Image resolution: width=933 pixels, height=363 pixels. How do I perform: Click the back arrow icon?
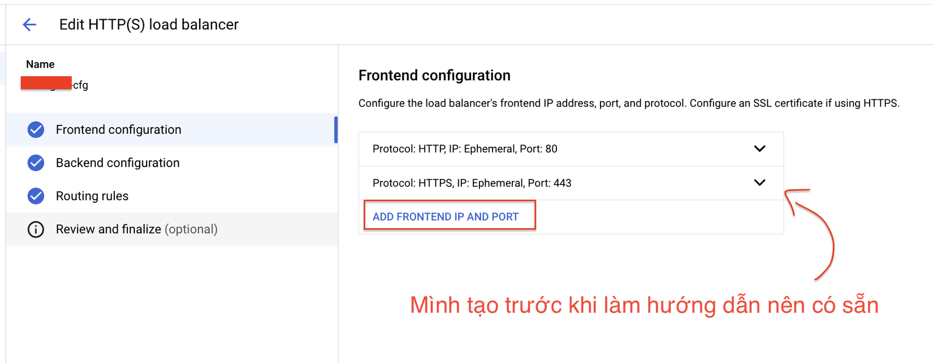29,24
